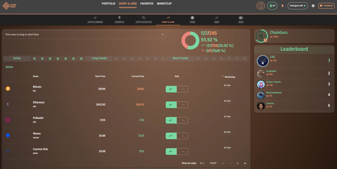Vote long on Ethereum

tap(171, 105)
